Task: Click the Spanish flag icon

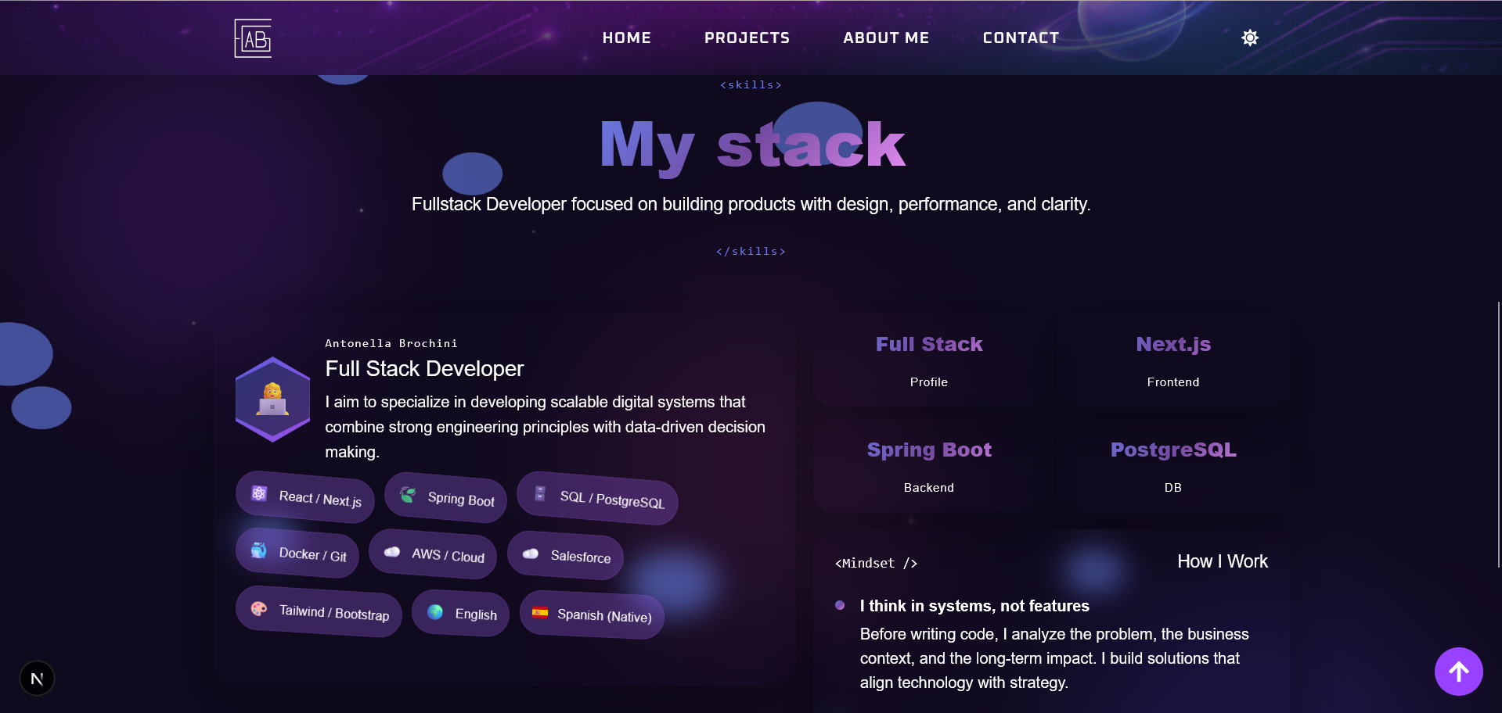Action: point(540,613)
